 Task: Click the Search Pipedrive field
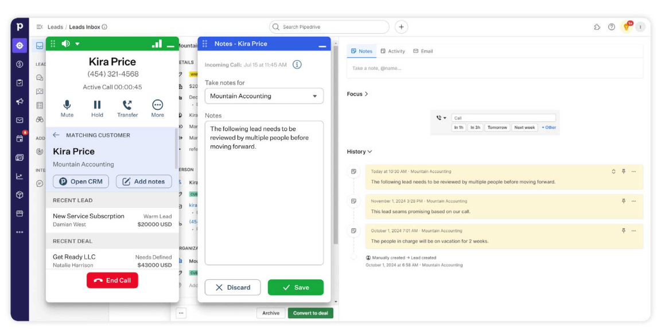[330, 27]
